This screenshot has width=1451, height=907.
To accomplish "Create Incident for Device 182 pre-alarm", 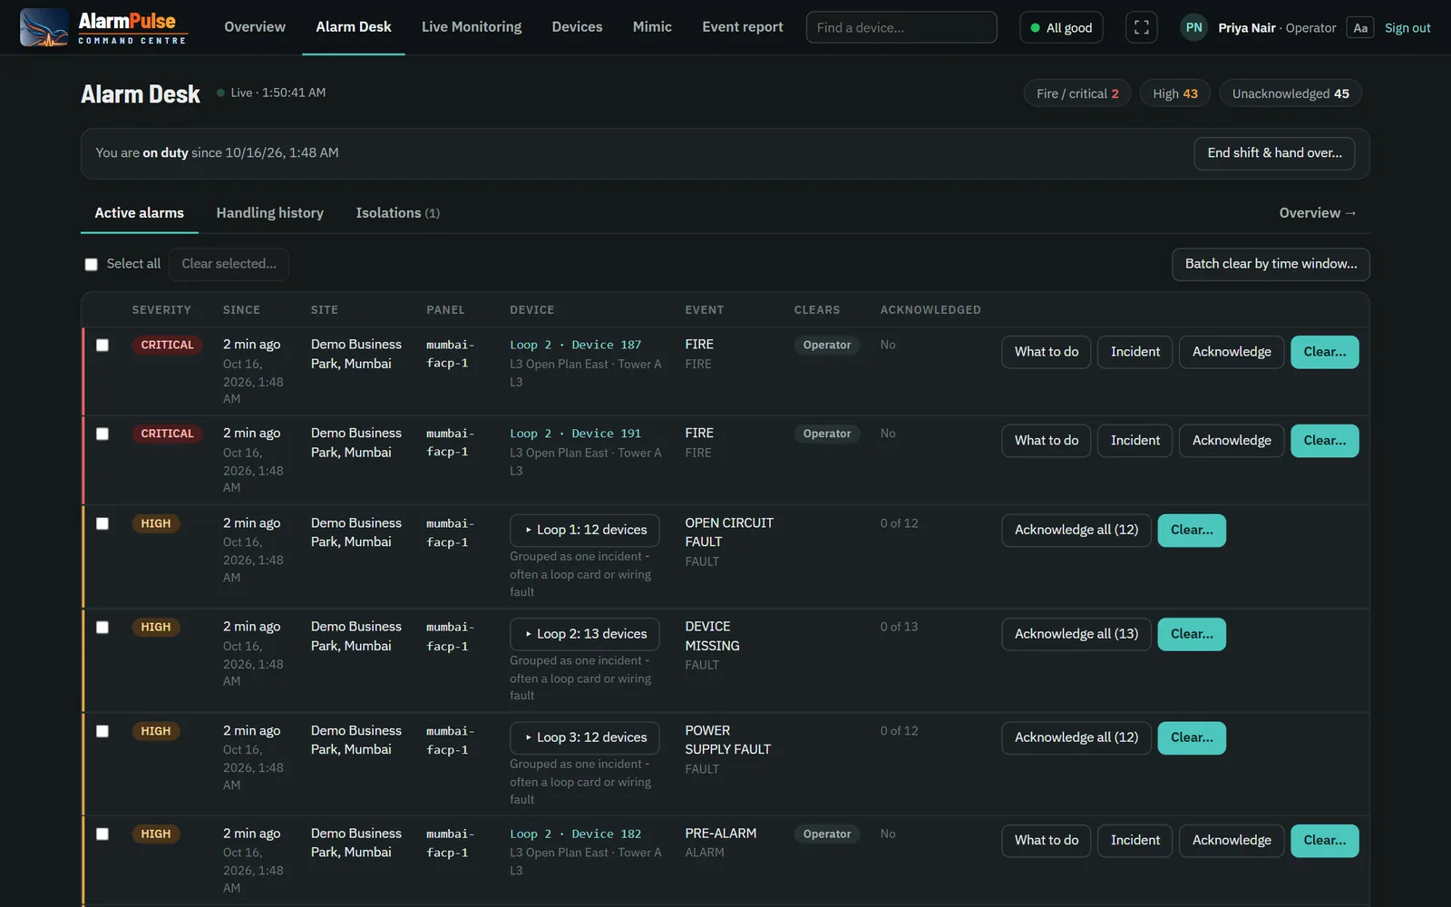I will click(1135, 841).
